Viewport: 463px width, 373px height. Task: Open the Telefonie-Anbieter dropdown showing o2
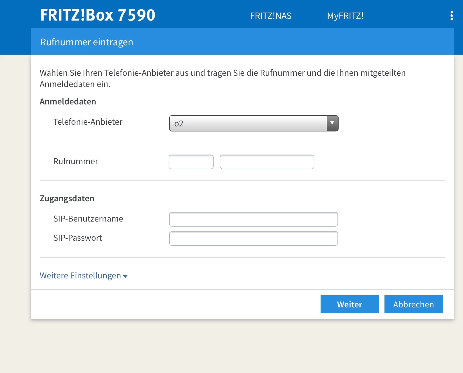(x=254, y=123)
